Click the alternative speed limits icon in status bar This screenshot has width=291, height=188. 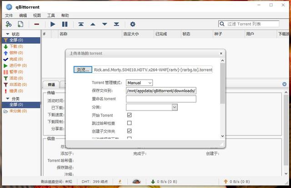(x=136, y=182)
